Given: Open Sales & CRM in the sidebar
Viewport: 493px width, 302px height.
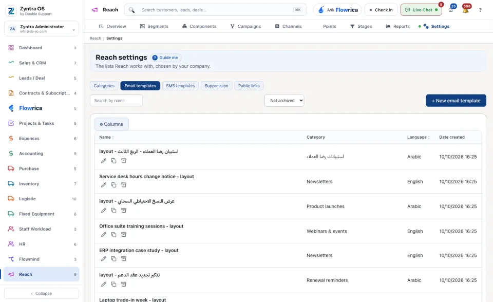Looking at the screenshot, I should [42, 63].
